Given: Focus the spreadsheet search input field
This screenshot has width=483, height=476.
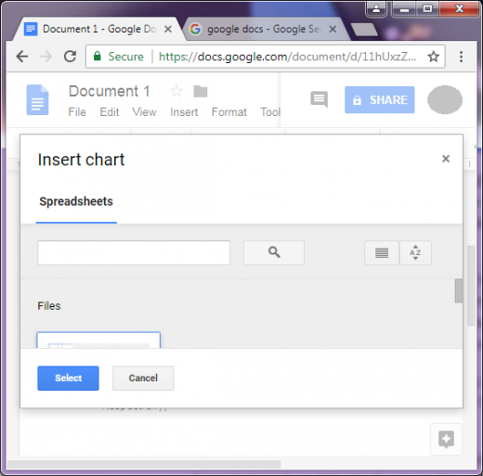Looking at the screenshot, I should point(134,252).
